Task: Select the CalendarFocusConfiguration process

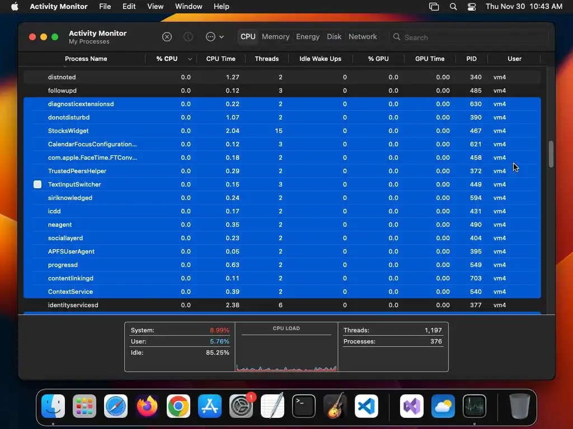Action: point(282,144)
